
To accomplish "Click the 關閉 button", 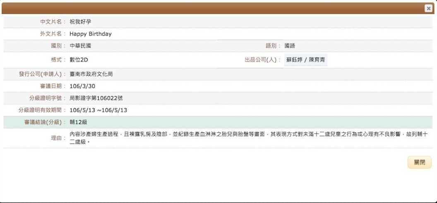I will [x=419, y=162].
